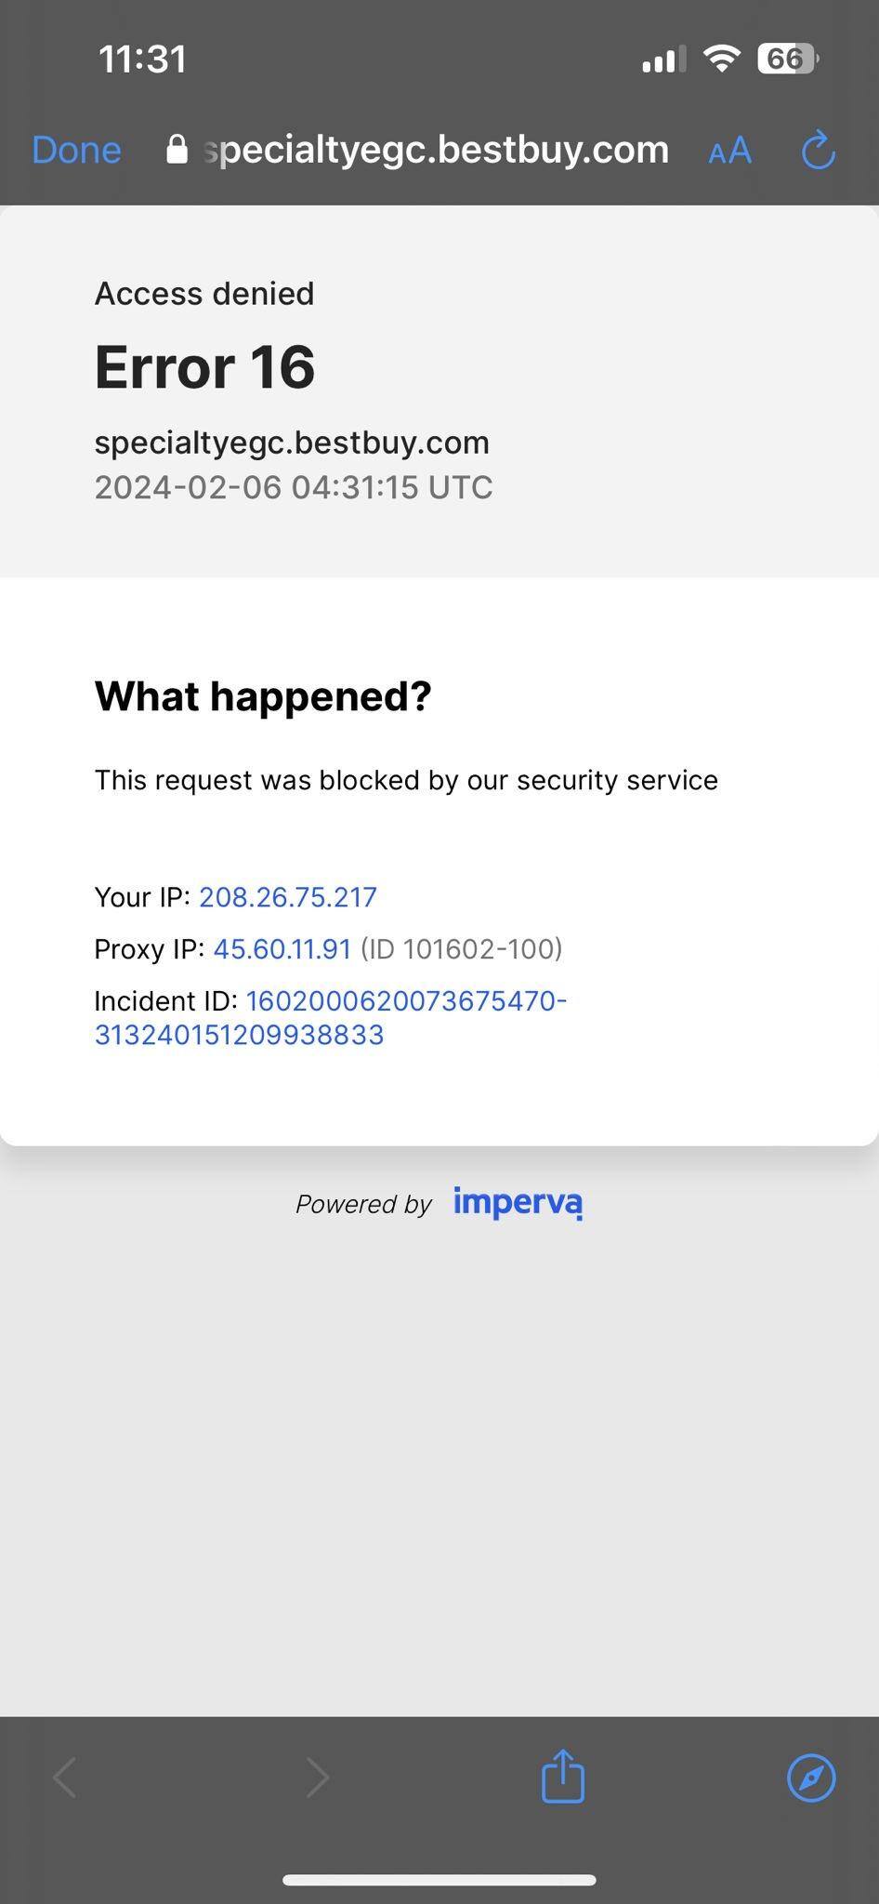Click the padlock icon beside the URL
The image size is (879, 1904).
tap(177, 150)
